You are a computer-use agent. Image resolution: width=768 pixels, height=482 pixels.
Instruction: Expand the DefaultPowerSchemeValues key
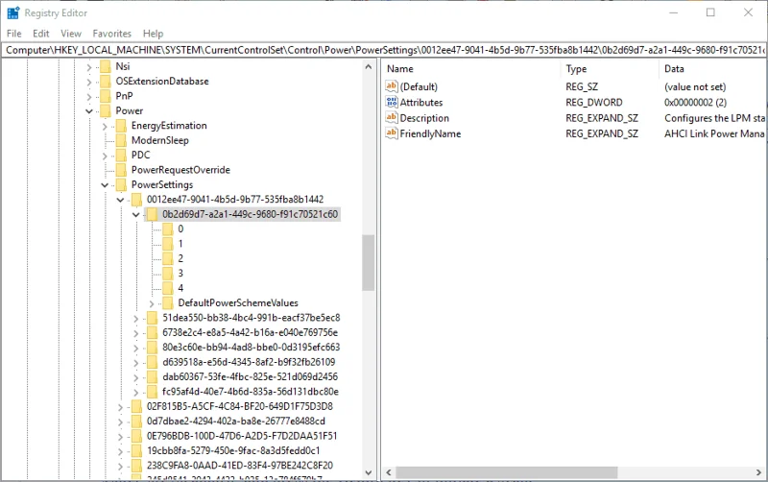pyautogui.click(x=152, y=303)
